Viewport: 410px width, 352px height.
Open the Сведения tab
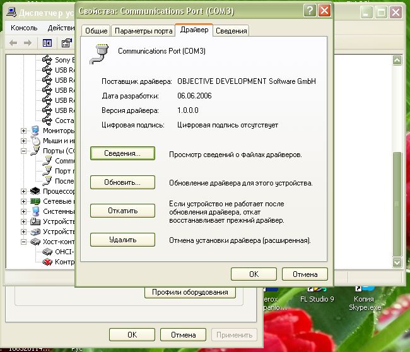[231, 31]
